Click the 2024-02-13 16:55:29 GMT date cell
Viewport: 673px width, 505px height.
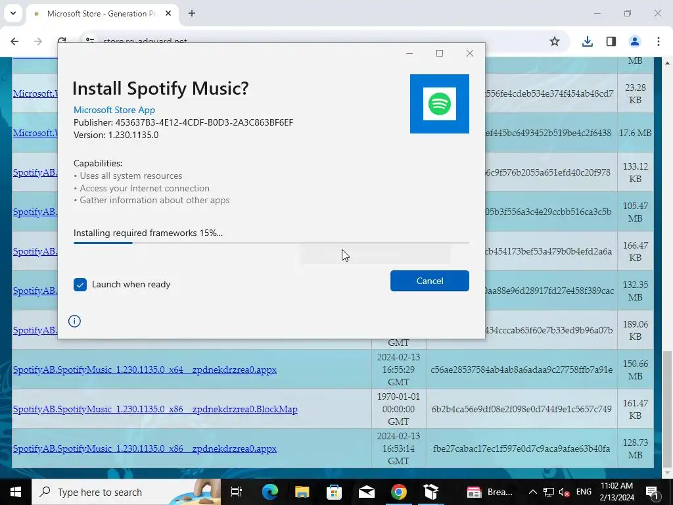point(398,370)
